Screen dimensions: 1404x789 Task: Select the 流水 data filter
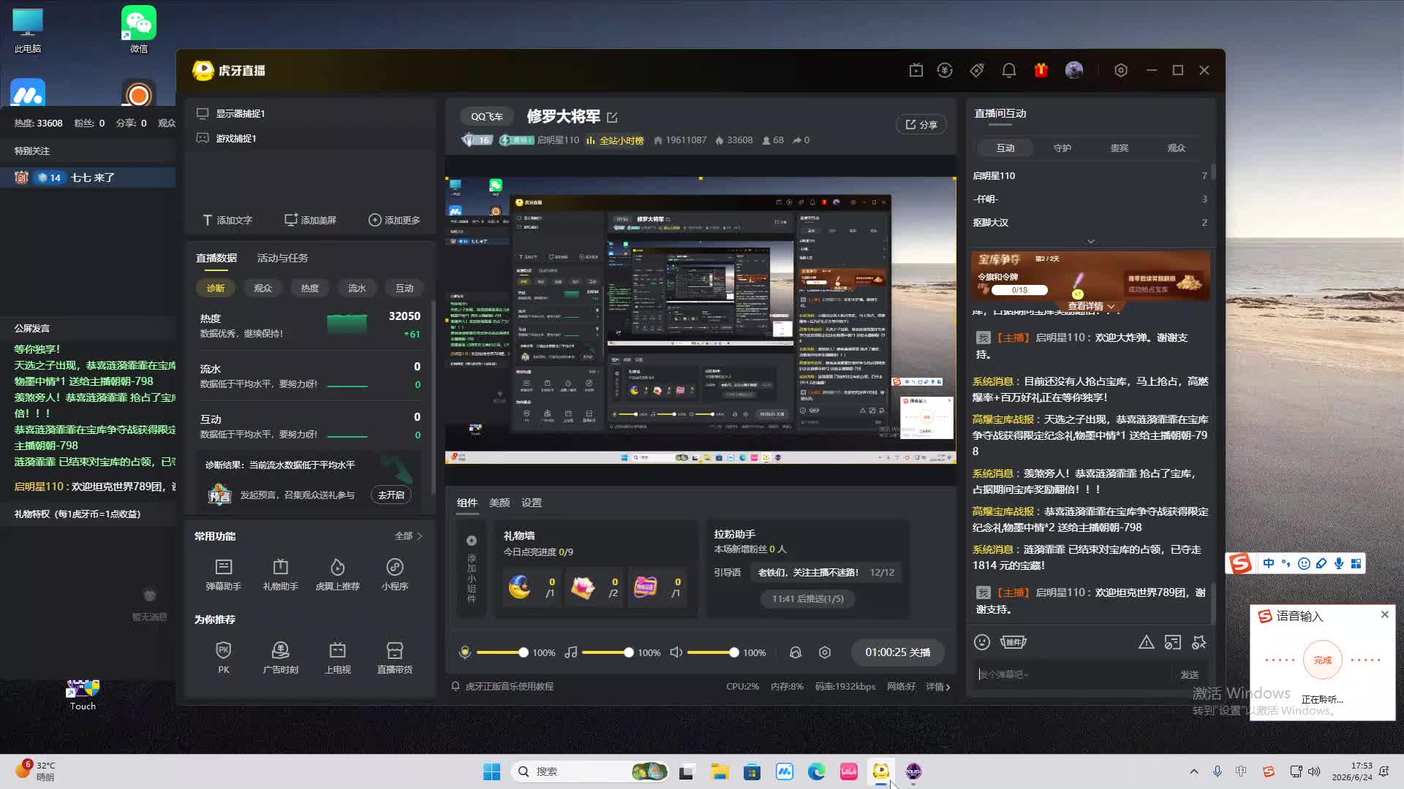[x=357, y=289]
